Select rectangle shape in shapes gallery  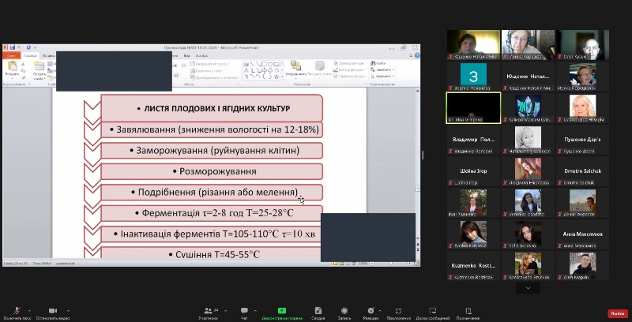pos(264,64)
